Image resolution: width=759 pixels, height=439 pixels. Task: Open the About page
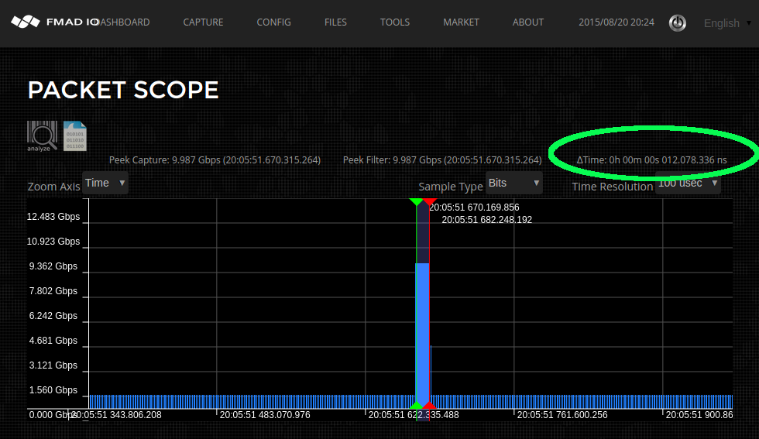pos(528,22)
